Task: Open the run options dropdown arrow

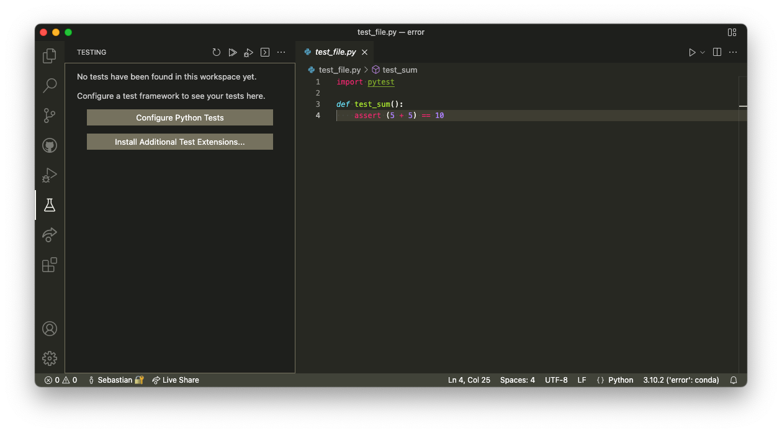Action: coord(702,52)
